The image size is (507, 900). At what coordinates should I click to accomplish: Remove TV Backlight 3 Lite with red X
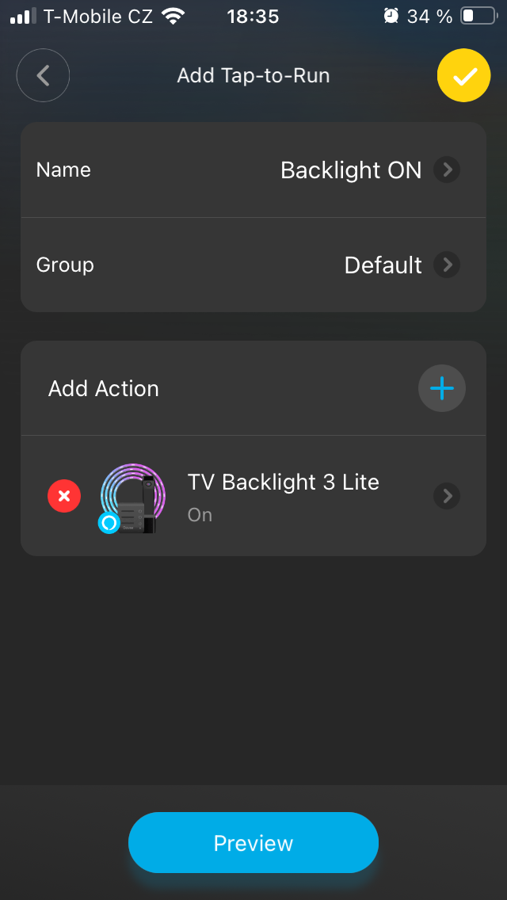tap(64, 496)
